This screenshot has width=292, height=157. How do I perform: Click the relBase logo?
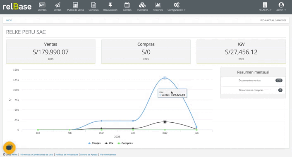pyautogui.click(x=17, y=7)
